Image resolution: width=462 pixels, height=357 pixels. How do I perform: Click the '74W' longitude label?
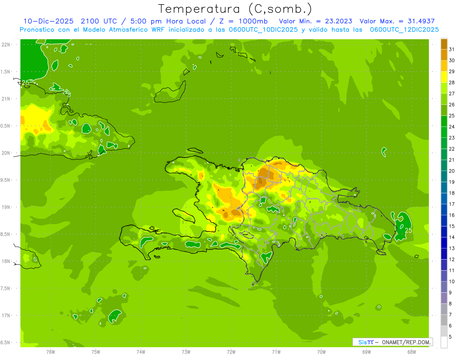(x=141, y=352)
